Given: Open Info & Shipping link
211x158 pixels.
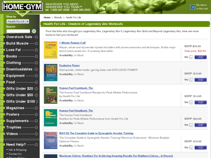Looking at the screenshot, I should (17, 150).
